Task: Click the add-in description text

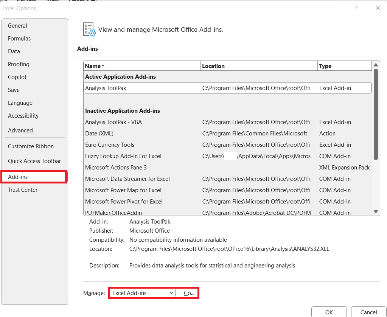Action: click(x=212, y=266)
